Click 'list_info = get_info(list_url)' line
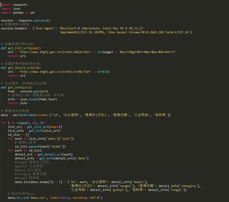229x202 pixels. (34, 131)
